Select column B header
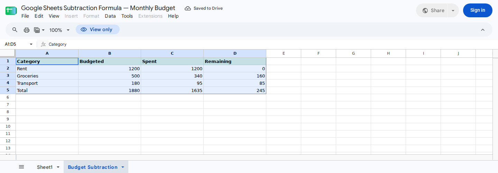Image resolution: width=498 pixels, height=173 pixels. pos(110,53)
